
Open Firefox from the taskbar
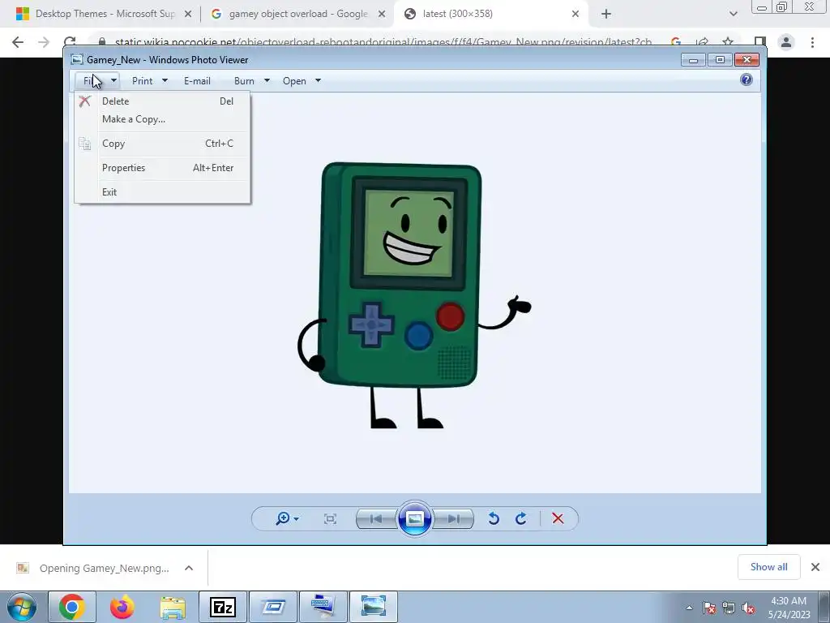click(122, 607)
